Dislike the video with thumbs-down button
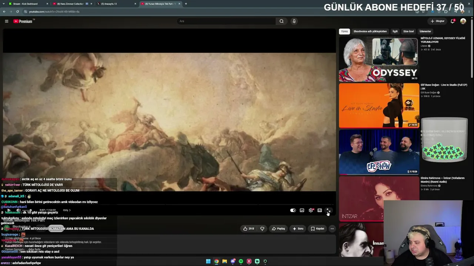Image resolution: width=474 pixels, height=266 pixels. pyautogui.click(x=262, y=229)
